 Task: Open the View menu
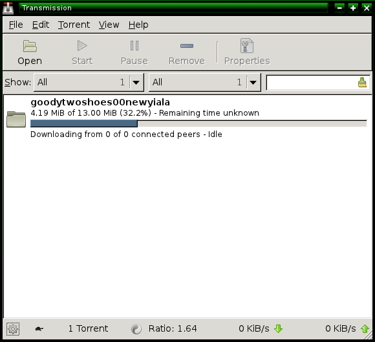(109, 25)
